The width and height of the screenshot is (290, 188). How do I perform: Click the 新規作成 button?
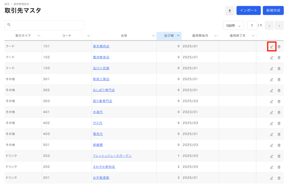pyautogui.click(x=273, y=10)
